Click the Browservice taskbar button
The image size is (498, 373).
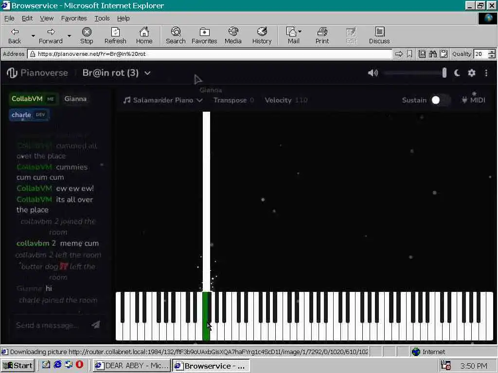tap(211, 365)
